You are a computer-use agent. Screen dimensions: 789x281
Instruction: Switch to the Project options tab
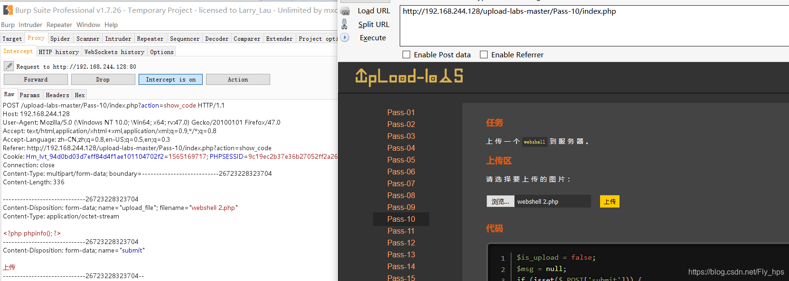(318, 39)
